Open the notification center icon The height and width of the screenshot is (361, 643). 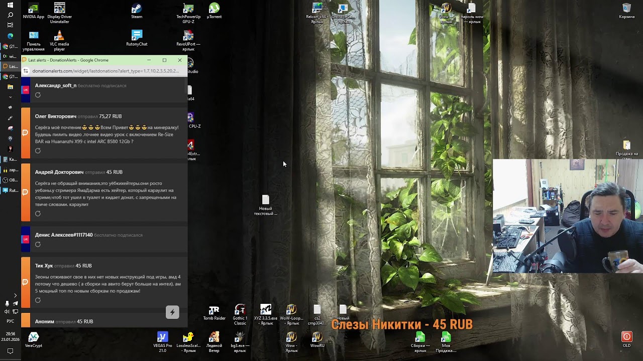tap(10, 351)
